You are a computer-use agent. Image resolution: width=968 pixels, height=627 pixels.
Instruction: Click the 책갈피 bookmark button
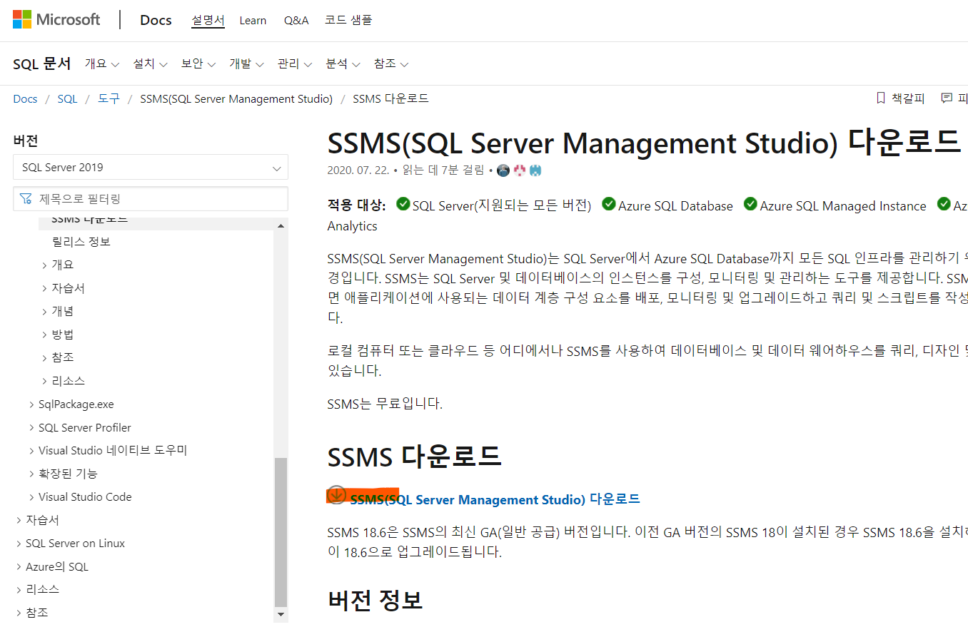tap(900, 98)
